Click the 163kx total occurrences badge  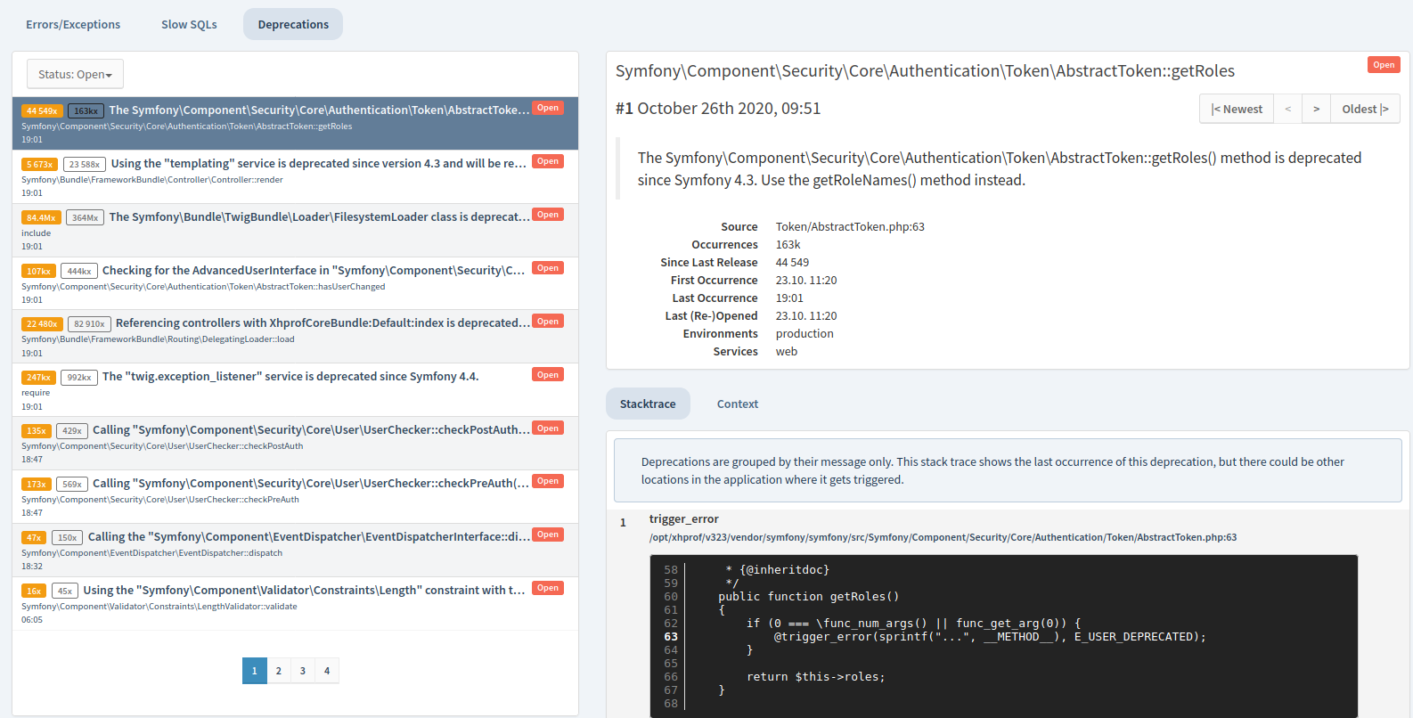[86, 111]
